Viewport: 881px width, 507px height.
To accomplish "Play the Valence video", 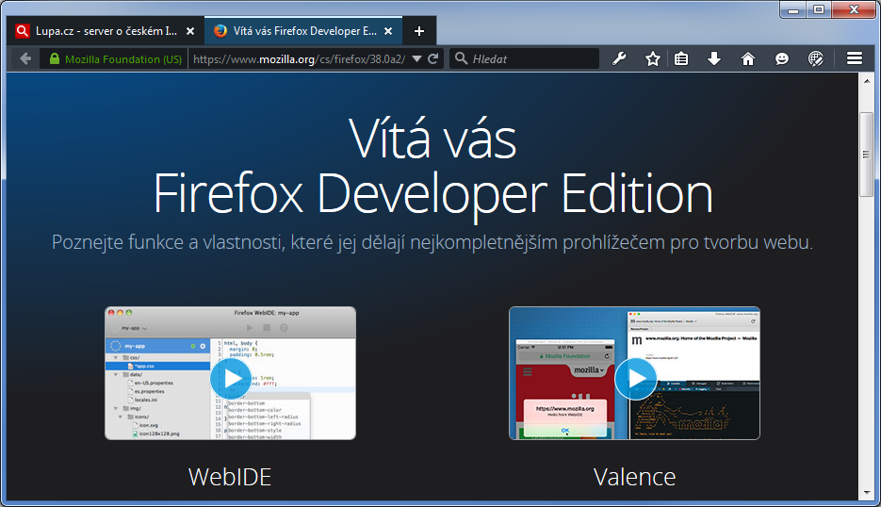I will [635, 378].
